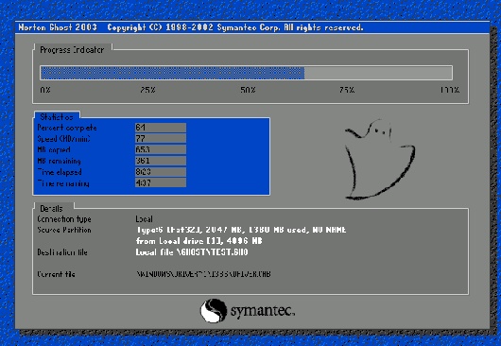The image size is (501, 346).
Task: Click the Percent complete value 64
Action: [161, 128]
